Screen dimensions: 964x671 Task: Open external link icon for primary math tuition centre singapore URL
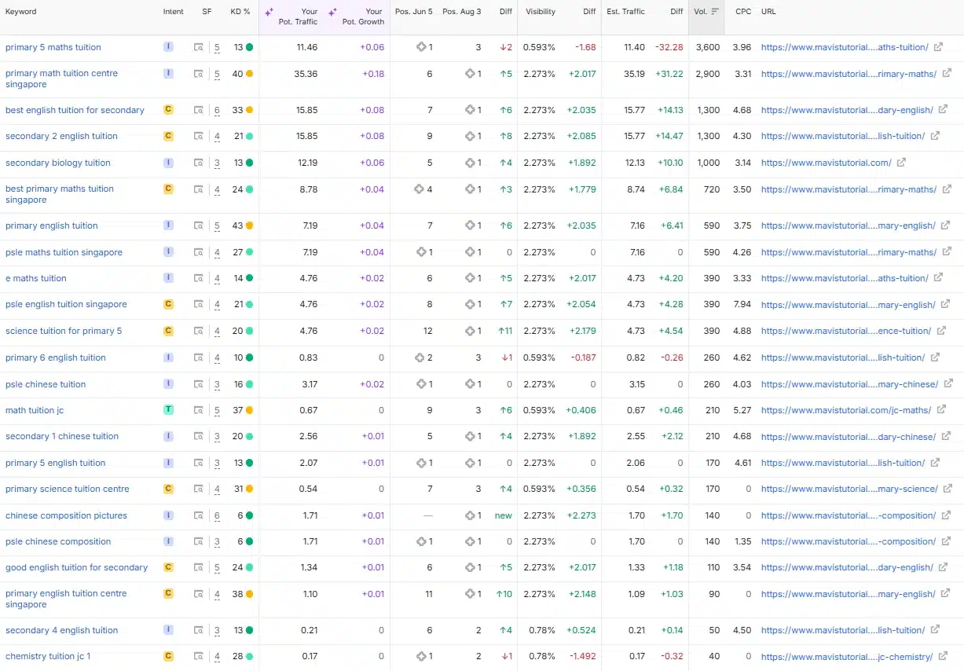tap(946, 74)
